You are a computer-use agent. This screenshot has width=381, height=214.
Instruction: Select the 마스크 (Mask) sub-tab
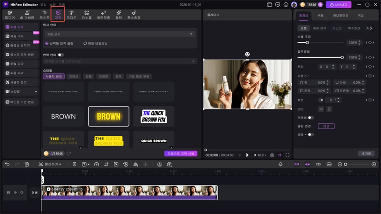click(337, 29)
